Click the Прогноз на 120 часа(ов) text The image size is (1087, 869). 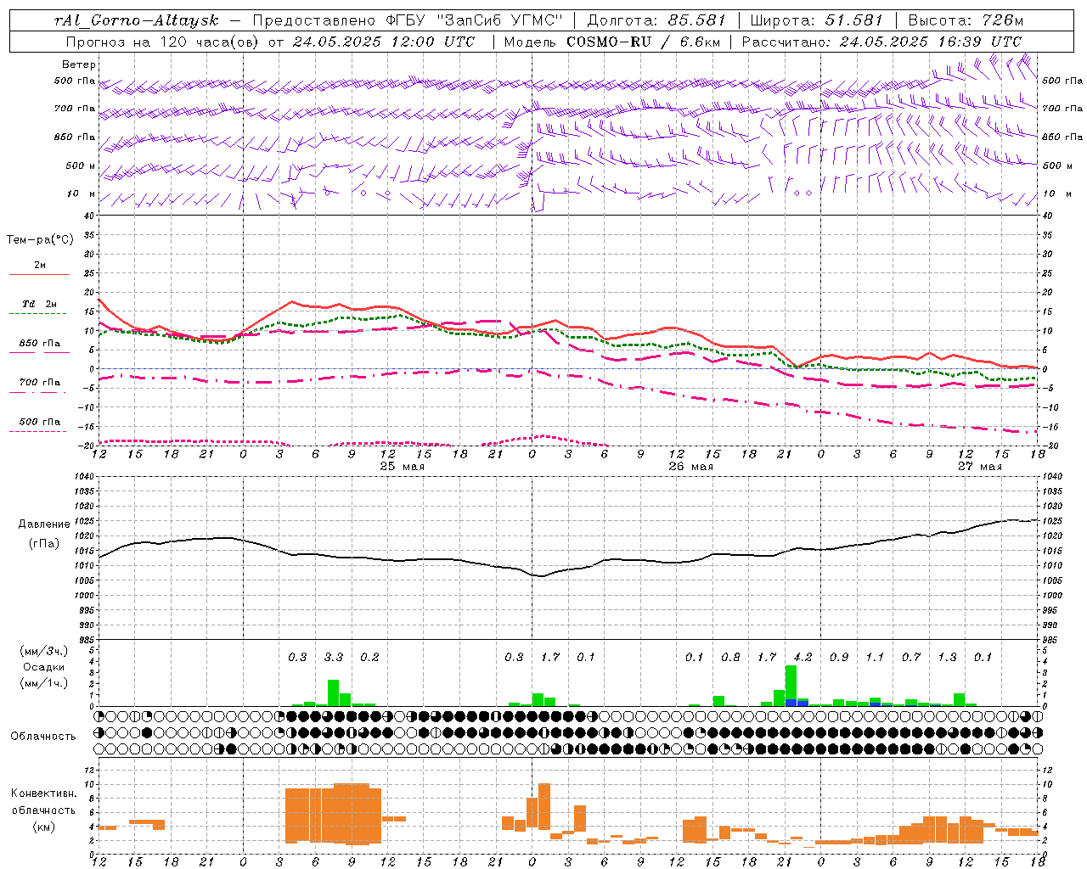click(163, 42)
